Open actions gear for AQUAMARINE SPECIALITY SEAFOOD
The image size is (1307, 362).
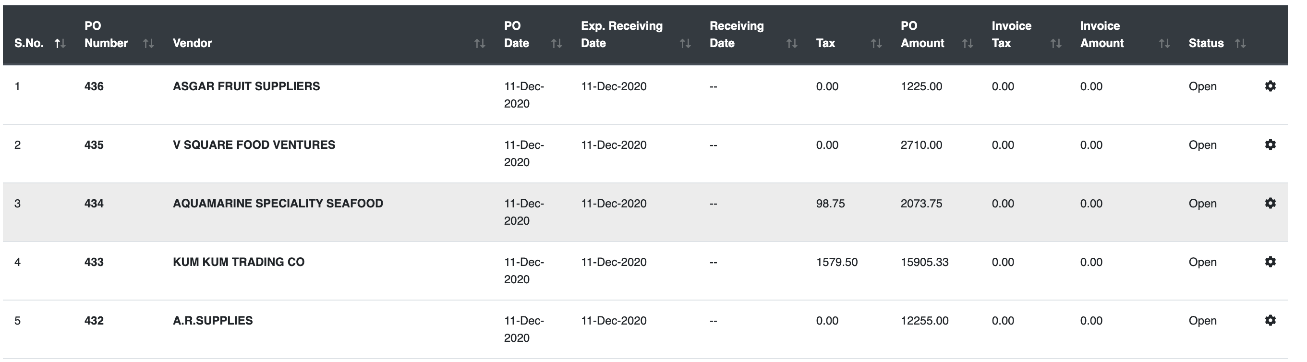[x=1271, y=203]
